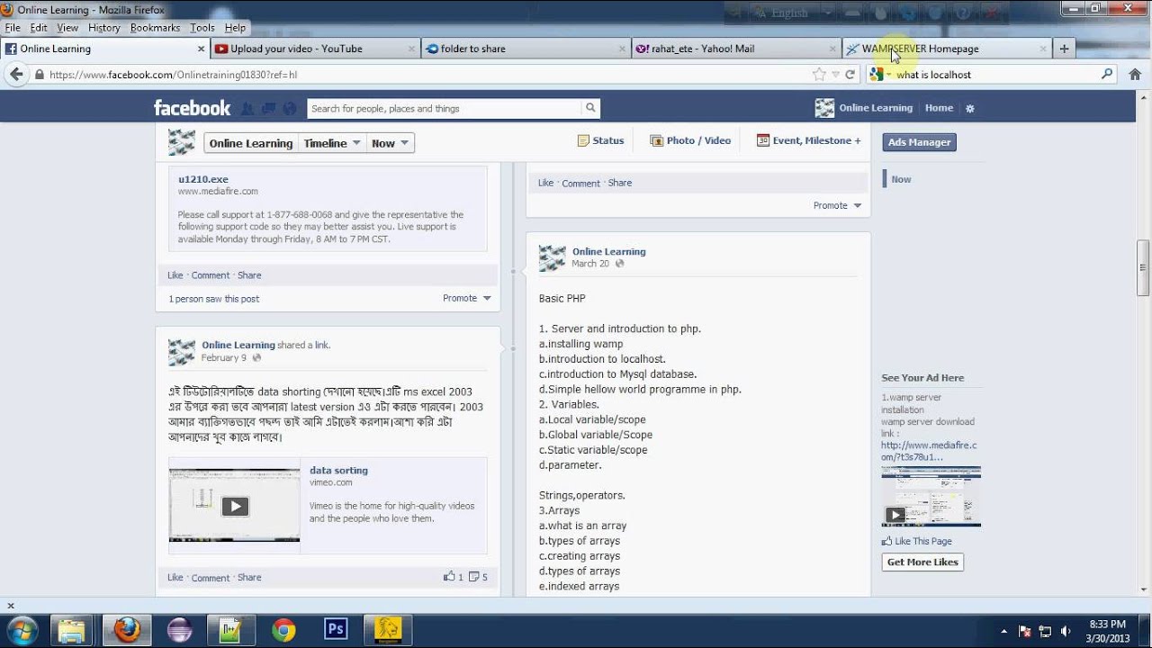The image size is (1152, 648).
Task: Click the Firefox back arrow button
Action: coord(16,75)
